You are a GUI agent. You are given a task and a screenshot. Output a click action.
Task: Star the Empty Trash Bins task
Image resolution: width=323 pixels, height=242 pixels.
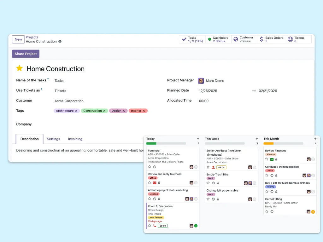click(208, 183)
